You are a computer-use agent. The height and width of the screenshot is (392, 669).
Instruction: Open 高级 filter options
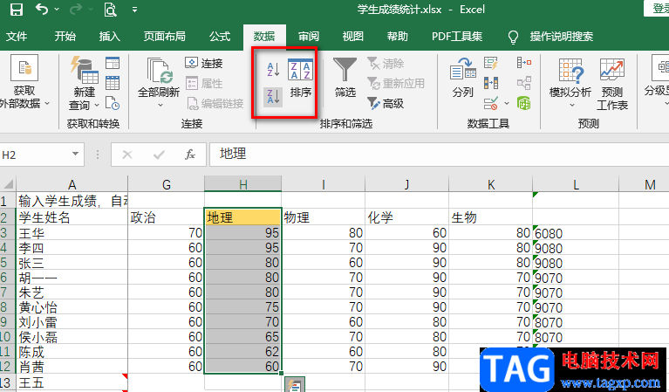tap(386, 103)
